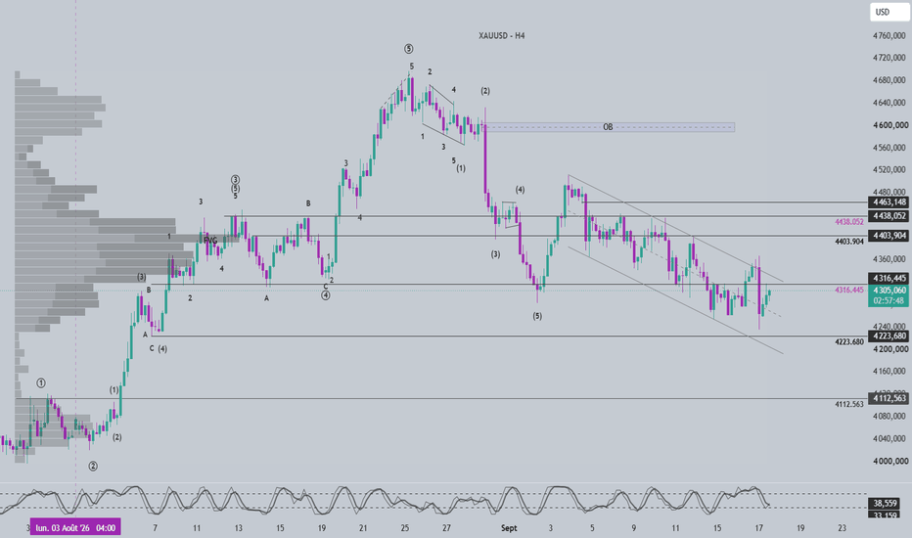Screen dimensions: 912x538
Task: Click the oscillator value 33,159 label
Action: pos(889,515)
